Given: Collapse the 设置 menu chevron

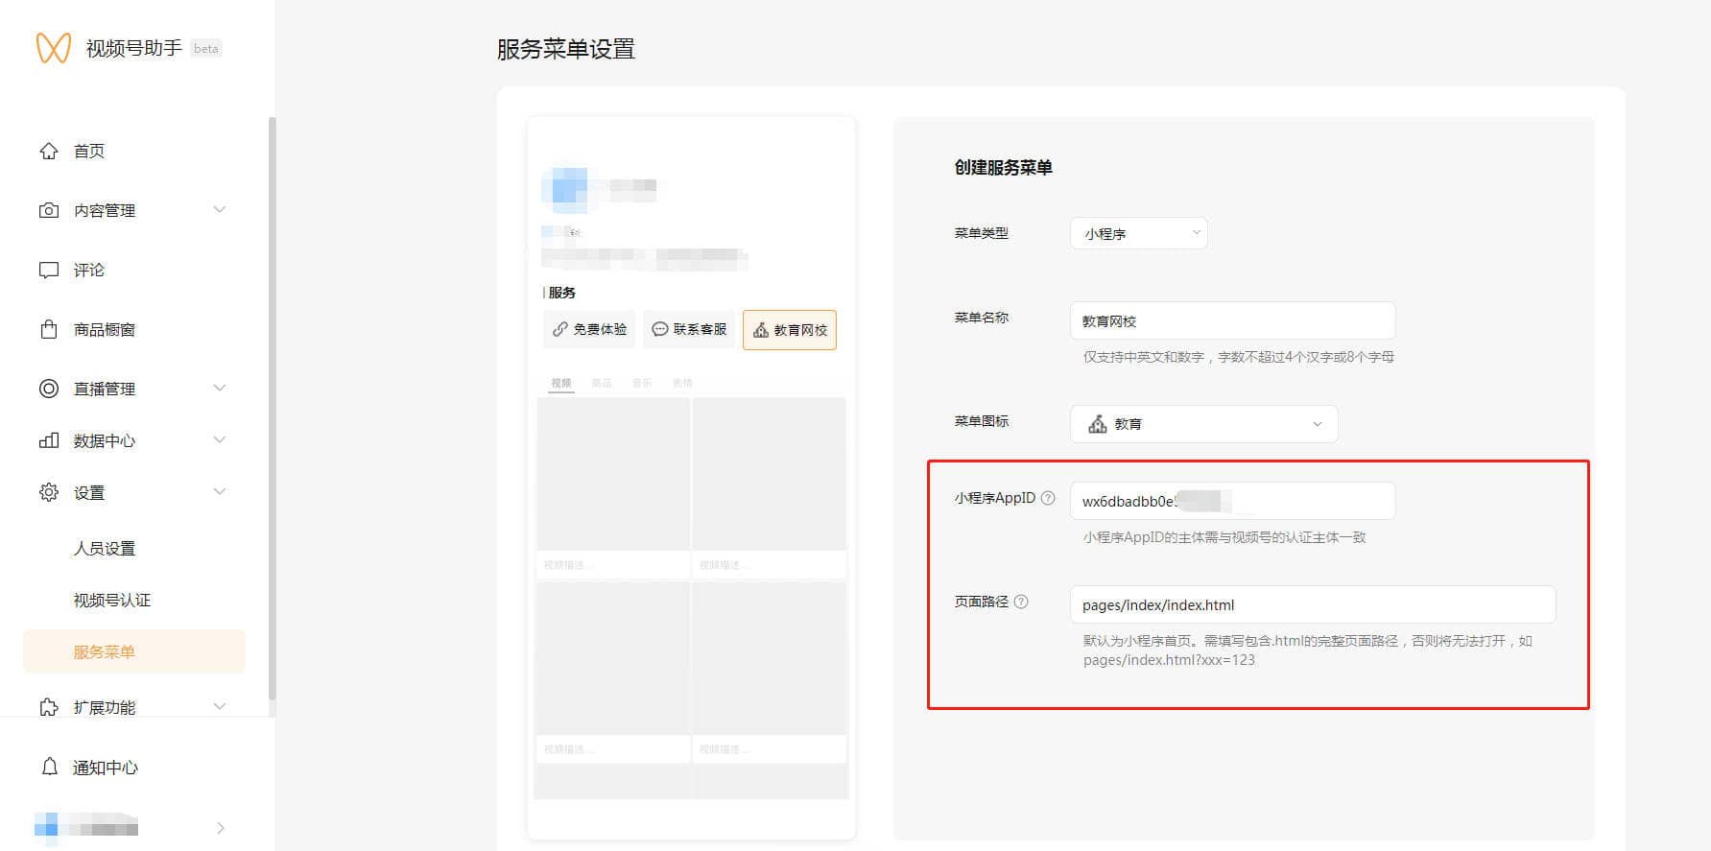Looking at the screenshot, I should (220, 492).
